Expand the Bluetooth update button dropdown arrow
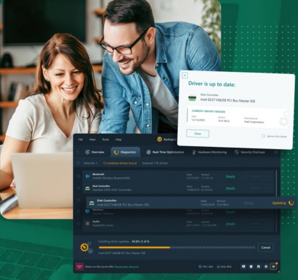 (x=269, y=176)
